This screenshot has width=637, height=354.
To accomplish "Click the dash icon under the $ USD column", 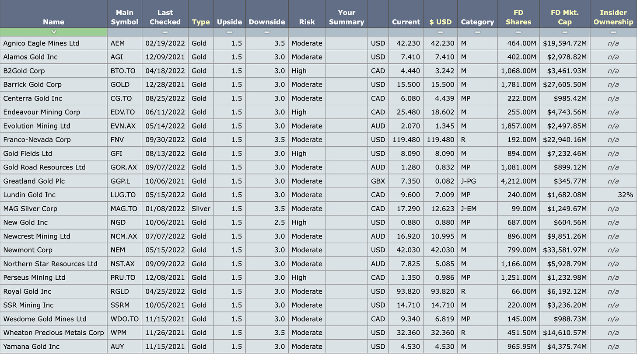I will pyautogui.click(x=441, y=31).
